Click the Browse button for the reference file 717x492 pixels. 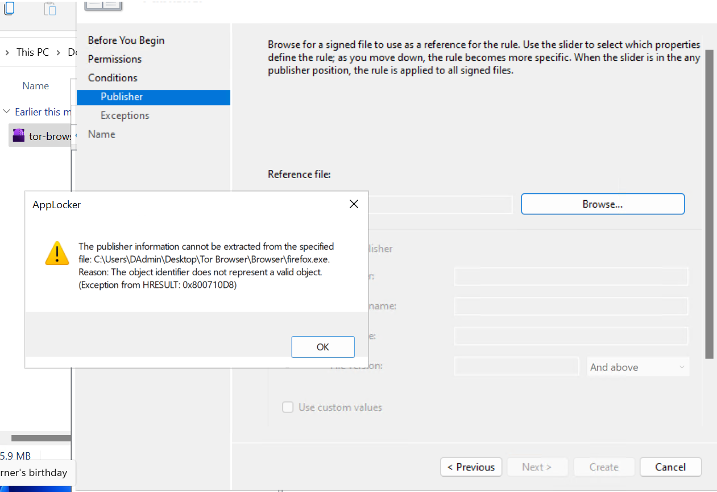click(602, 204)
